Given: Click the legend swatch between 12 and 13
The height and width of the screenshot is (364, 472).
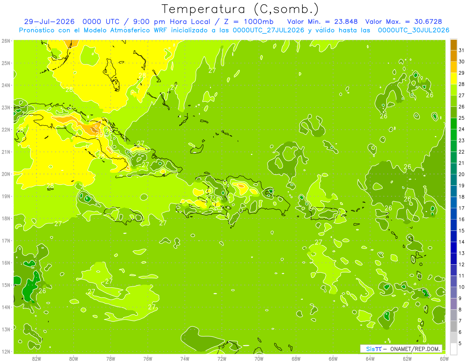Looking at the screenshot, I should [x=454, y=259].
